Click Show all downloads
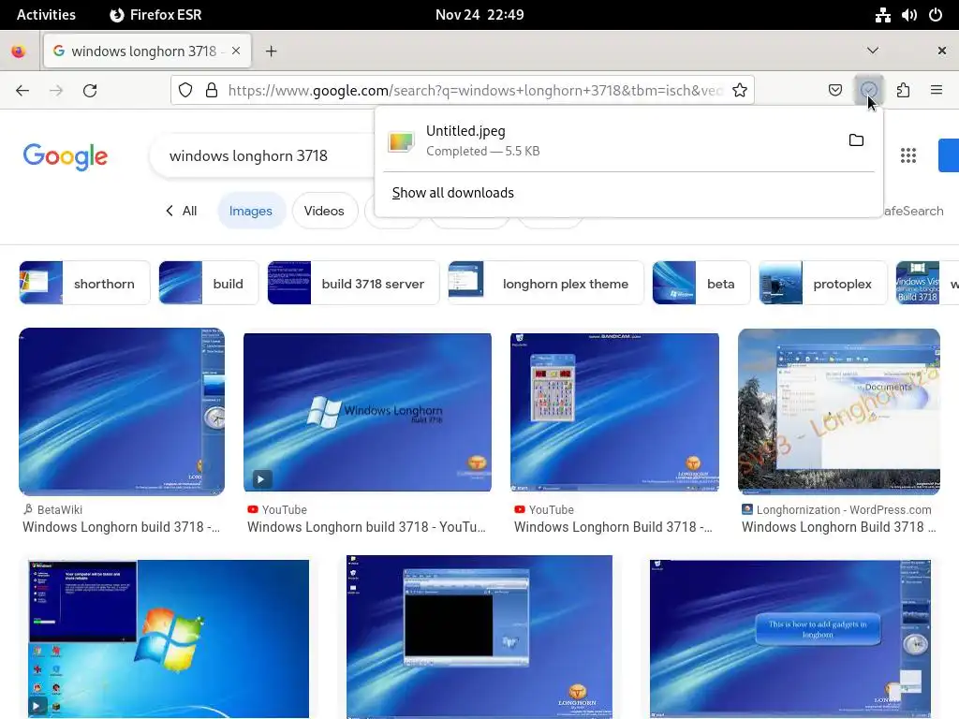This screenshot has height=719, width=959. pos(453,193)
